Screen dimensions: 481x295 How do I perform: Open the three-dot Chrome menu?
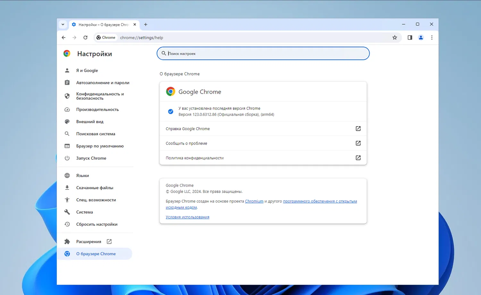(432, 38)
